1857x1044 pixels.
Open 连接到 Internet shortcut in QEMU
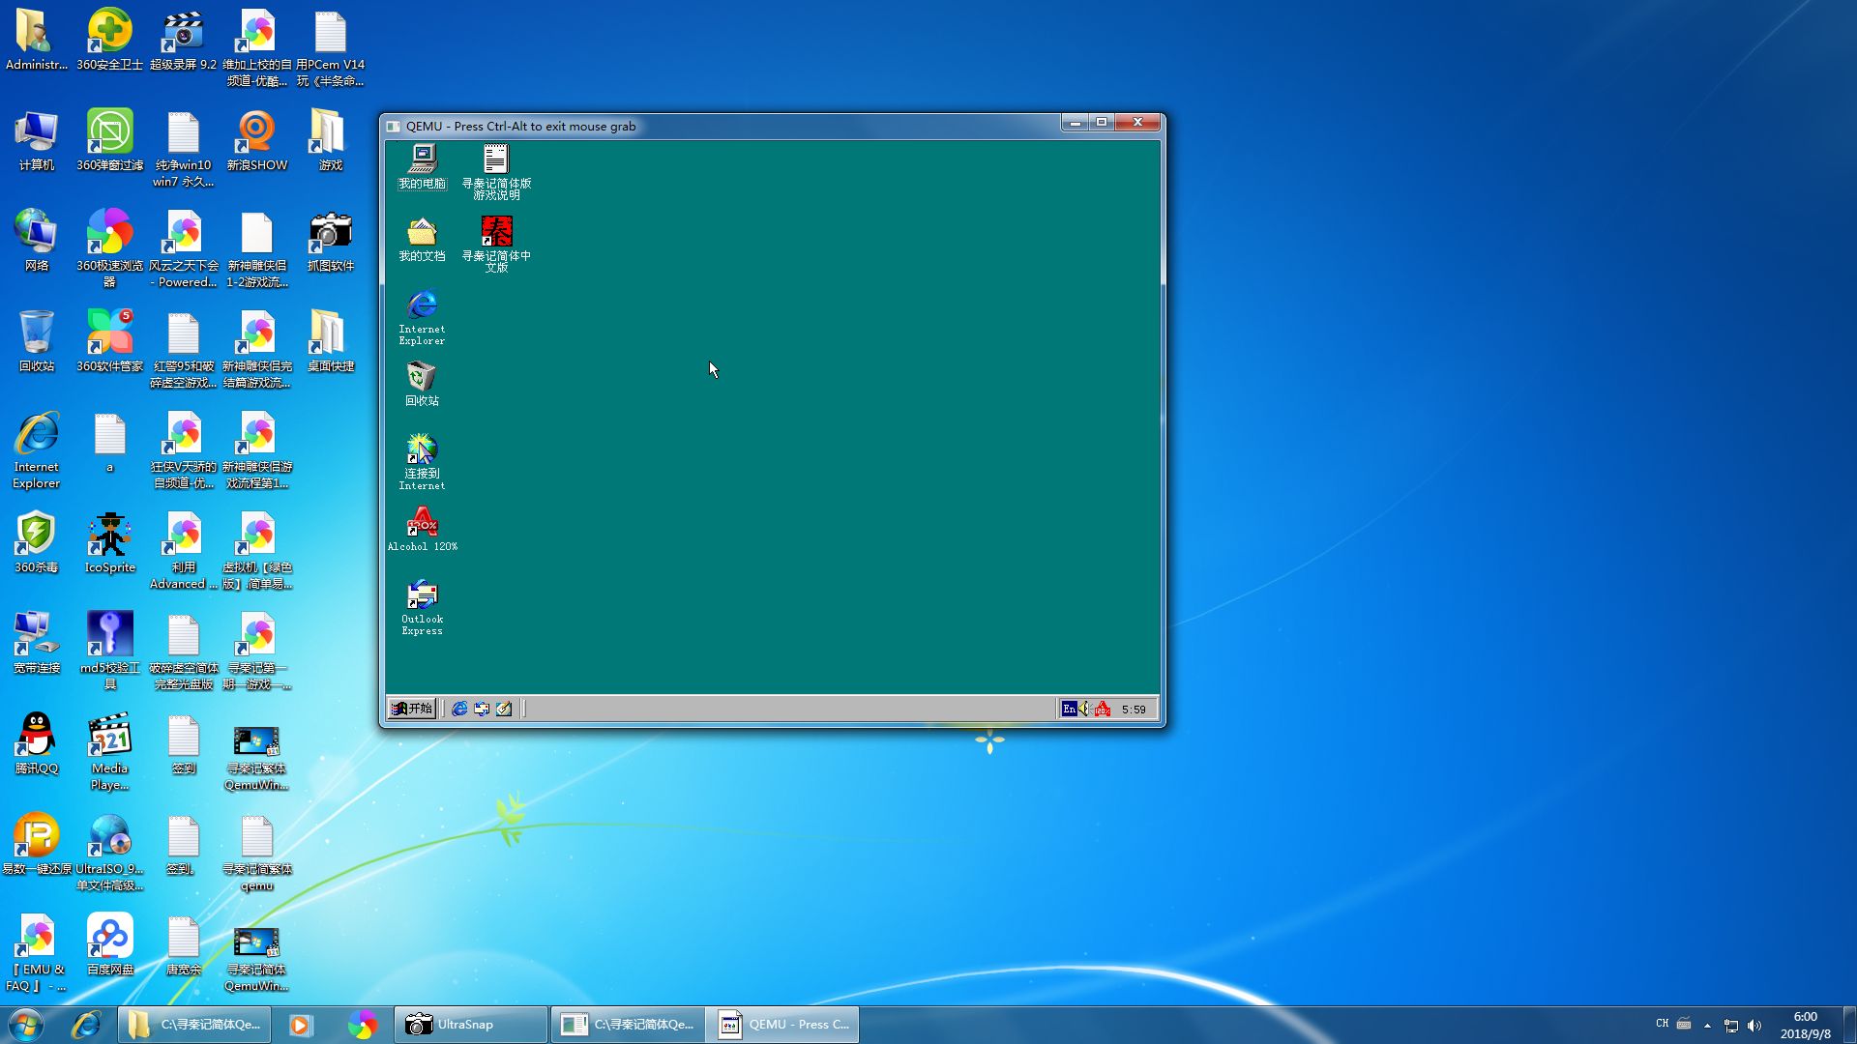point(422,462)
